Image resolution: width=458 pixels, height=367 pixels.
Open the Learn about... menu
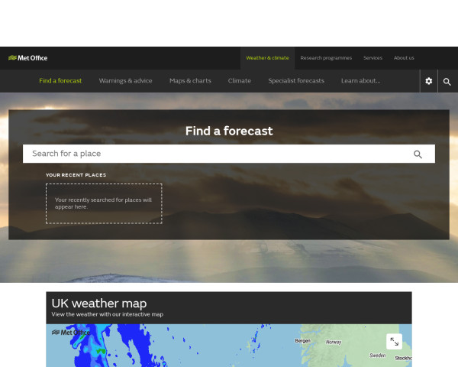[361, 81]
